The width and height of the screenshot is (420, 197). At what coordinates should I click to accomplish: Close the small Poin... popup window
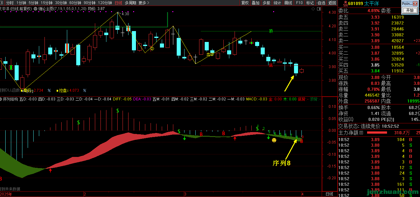[x=414, y=4]
